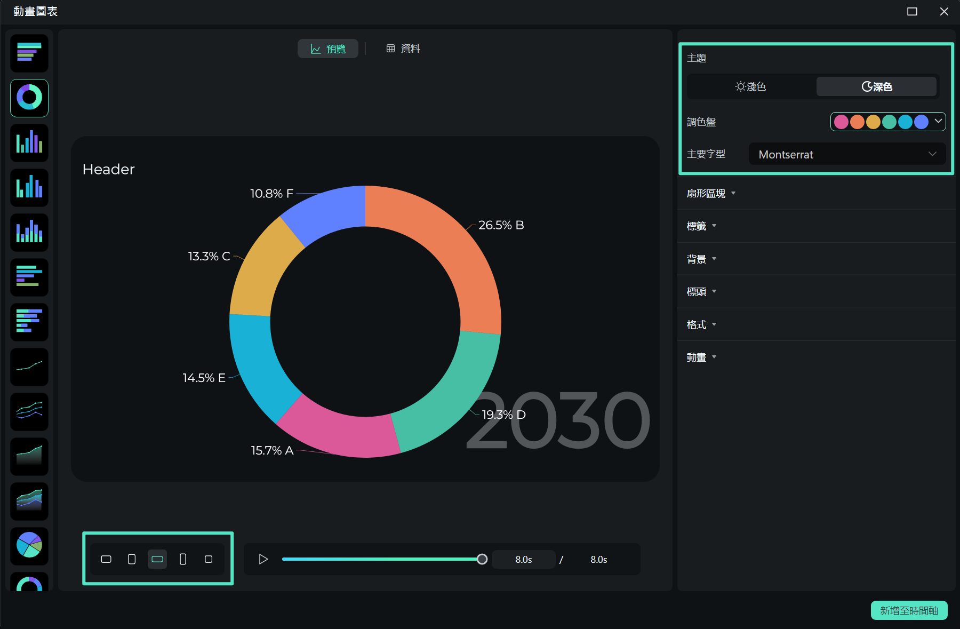The width and height of the screenshot is (960, 629).
Task: Select the pie chart icon in sidebar
Action: click(x=29, y=546)
